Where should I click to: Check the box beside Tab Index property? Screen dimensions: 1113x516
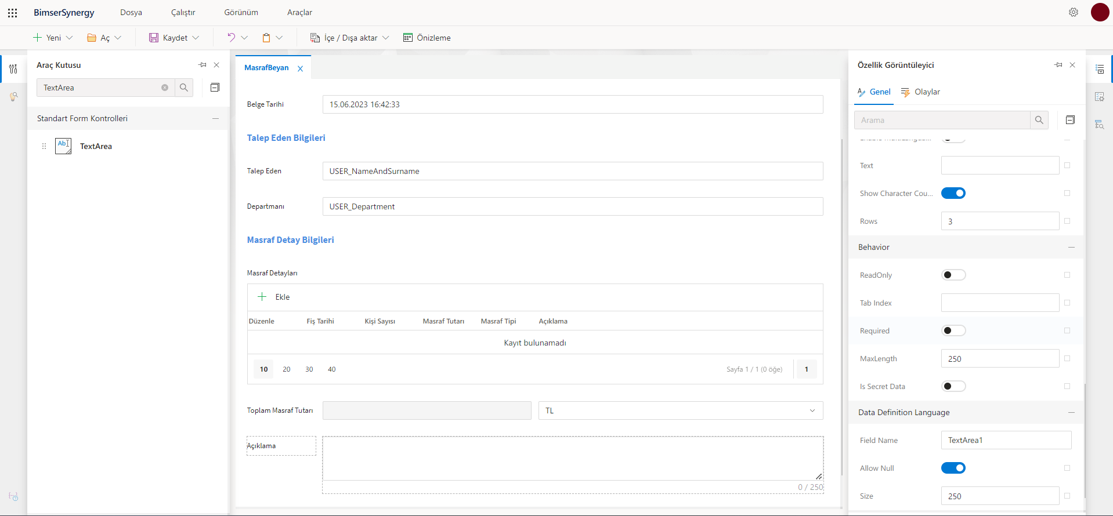(x=1067, y=303)
